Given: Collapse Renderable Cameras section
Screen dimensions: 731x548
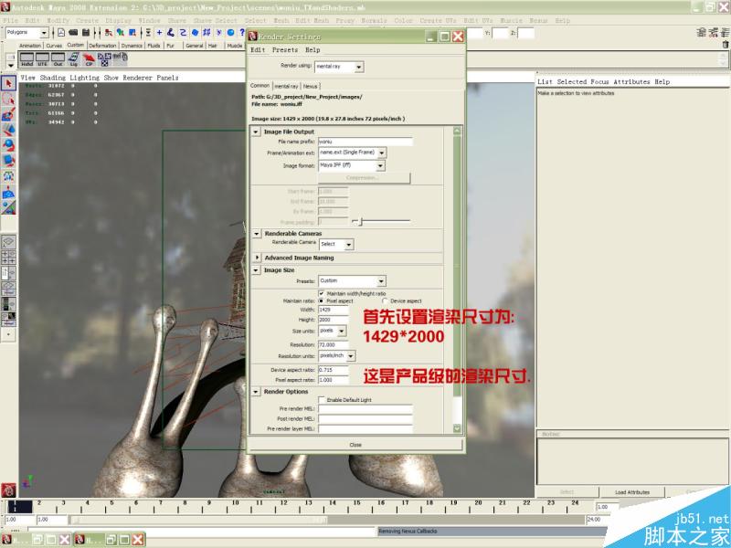Looking at the screenshot, I should [257, 233].
